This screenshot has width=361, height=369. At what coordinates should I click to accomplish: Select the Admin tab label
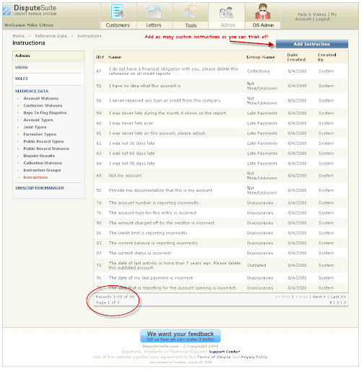[227, 25]
